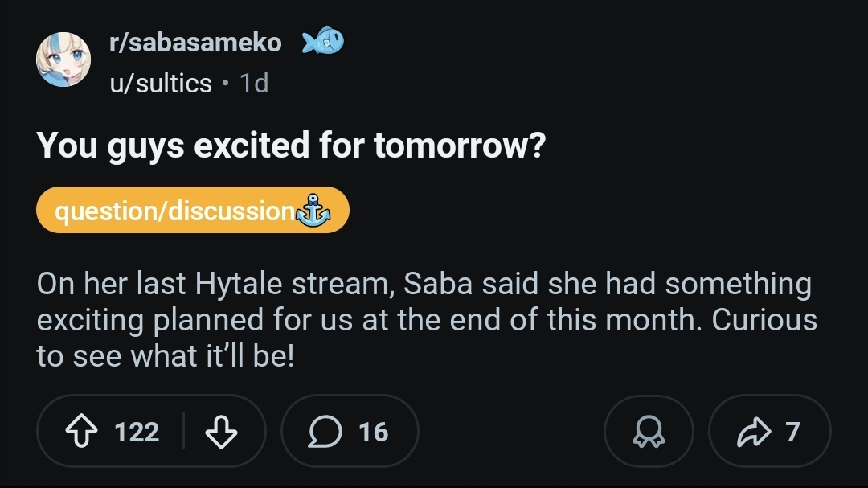The height and width of the screenshot is (488, 868).
Task: Click the anchor emoji in the flair
Action: click(313, 211)
